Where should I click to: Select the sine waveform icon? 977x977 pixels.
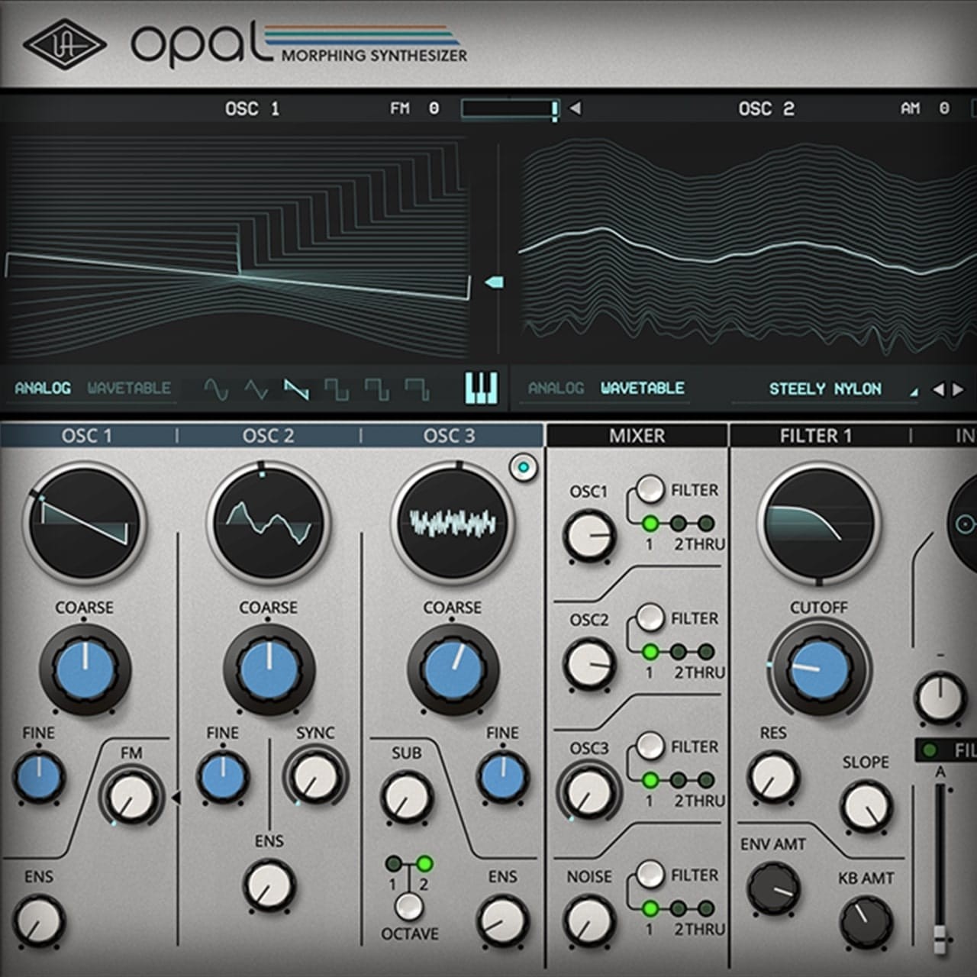pyautogui.click(x=216, y=390)
